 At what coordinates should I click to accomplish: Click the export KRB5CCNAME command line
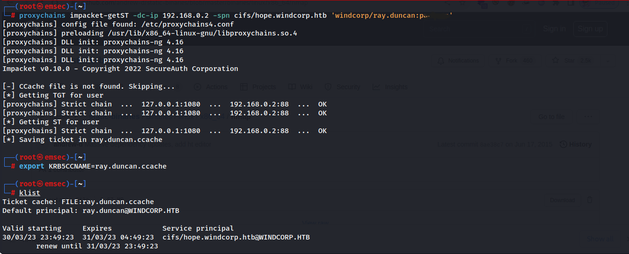[x=93, y=166]
